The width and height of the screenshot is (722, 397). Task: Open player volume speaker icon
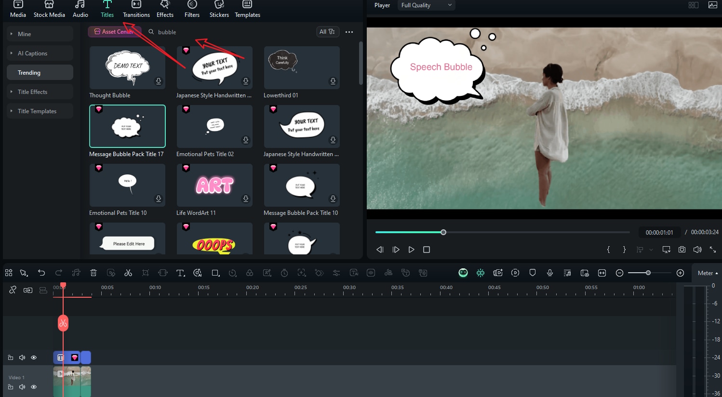pyautogui.click(x=697, y=250)
